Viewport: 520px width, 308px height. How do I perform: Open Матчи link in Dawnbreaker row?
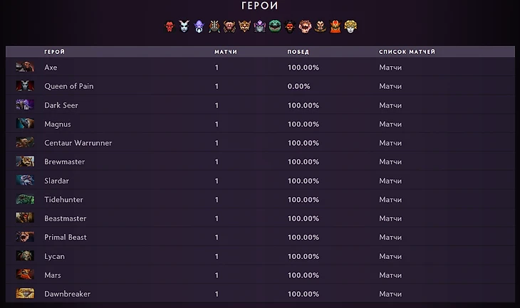pyautogui.click(x=390, y=294)
